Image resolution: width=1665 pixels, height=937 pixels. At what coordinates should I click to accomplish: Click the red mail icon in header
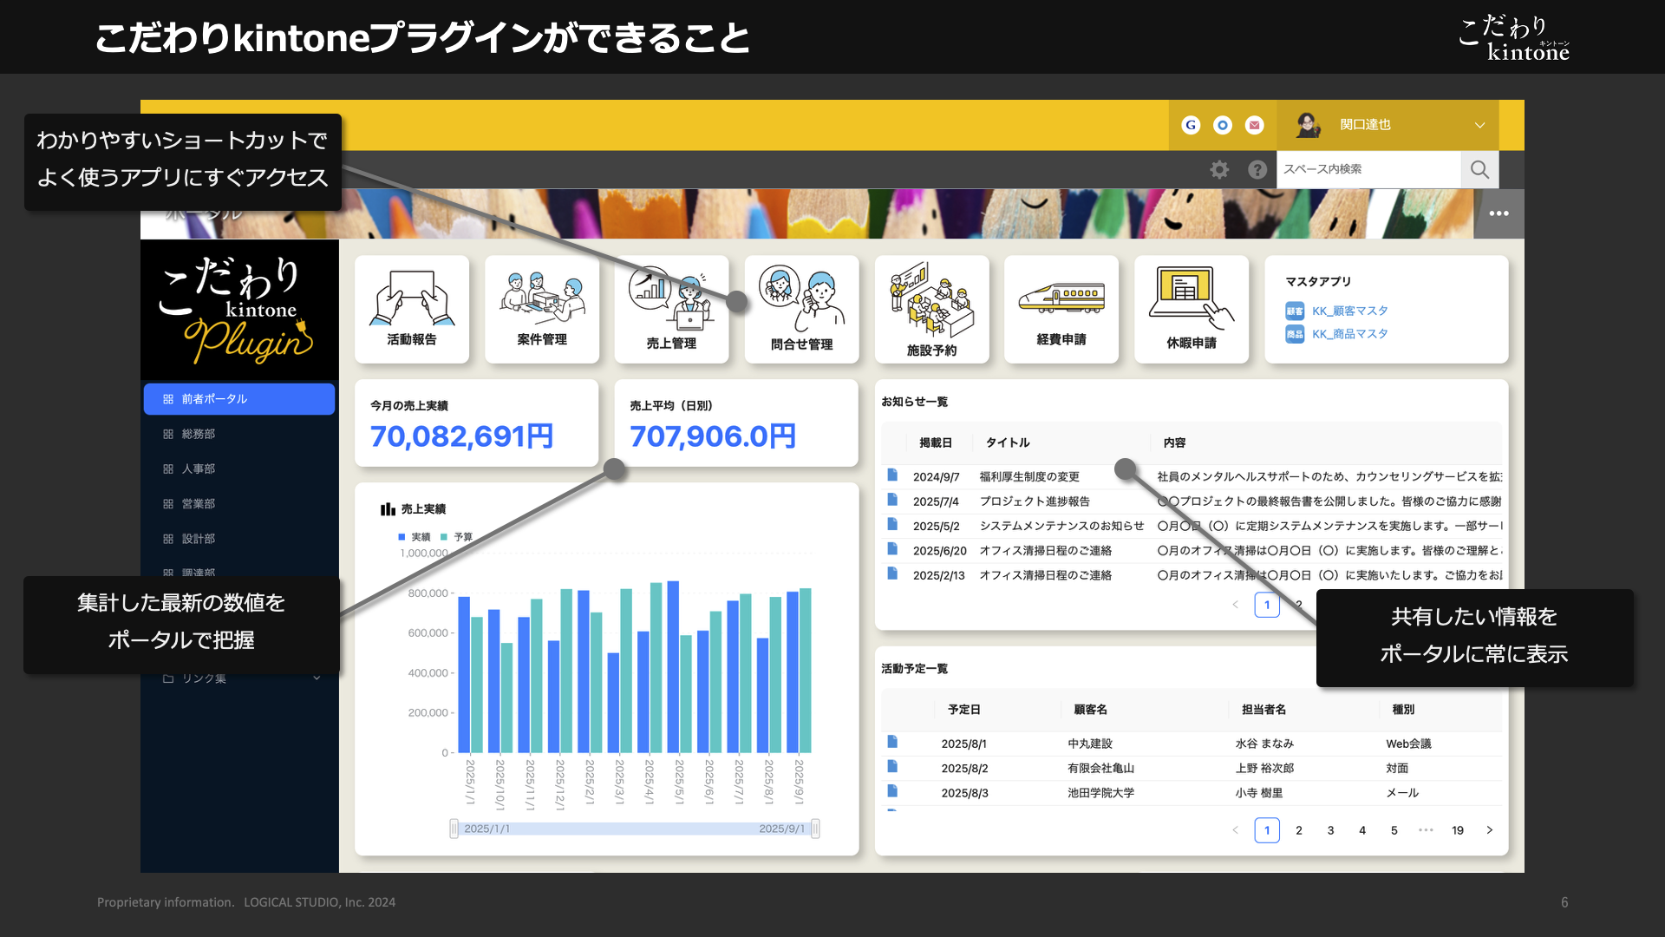pos(1255,125)
